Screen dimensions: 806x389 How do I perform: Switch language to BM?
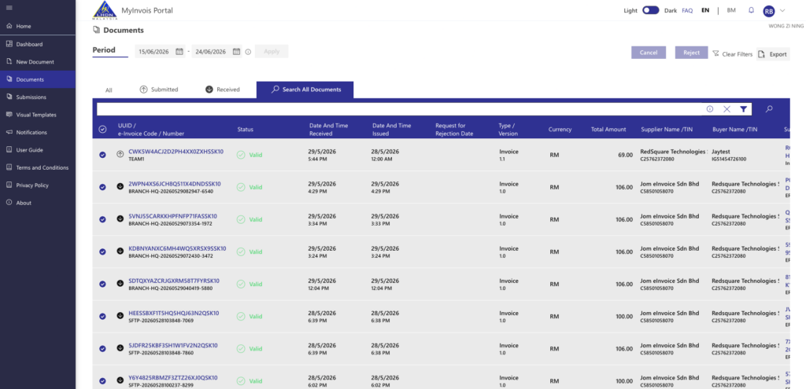click(x=731, y=10)
